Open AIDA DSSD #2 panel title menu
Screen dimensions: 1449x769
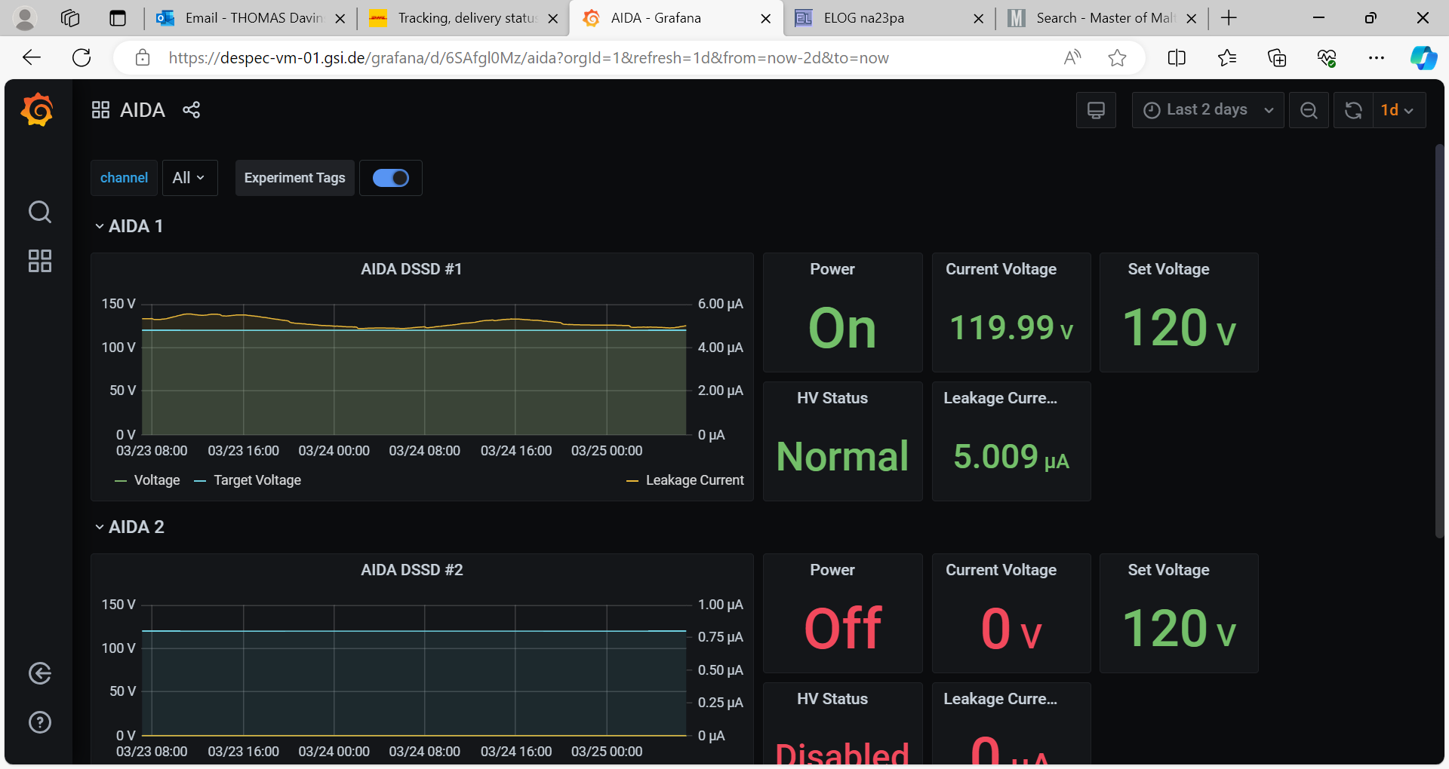(x=411, y=570)
